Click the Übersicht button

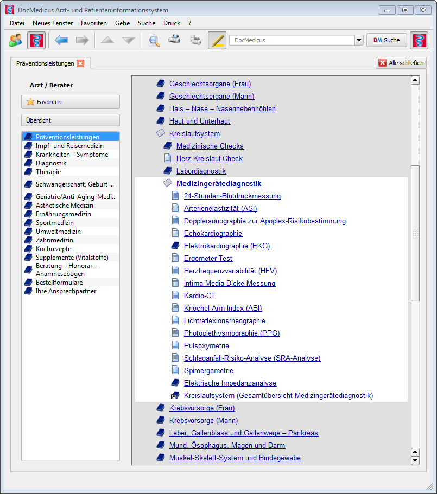[71, 120]
